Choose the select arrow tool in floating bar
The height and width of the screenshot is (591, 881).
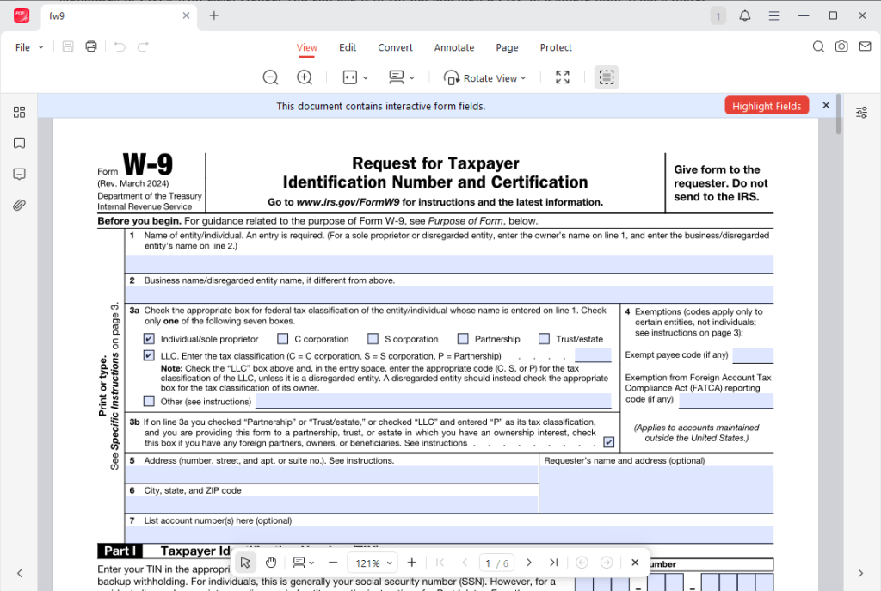tap(245, 563)
